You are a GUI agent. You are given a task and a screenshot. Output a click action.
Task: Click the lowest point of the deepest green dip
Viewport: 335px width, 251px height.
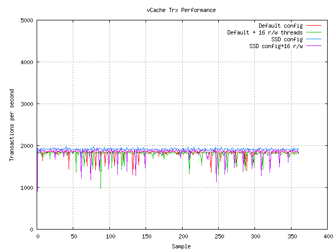[100, 188]
